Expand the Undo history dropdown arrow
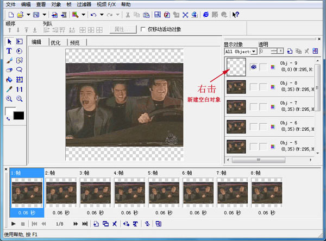The image size is (326, 241). click(102, 15)
